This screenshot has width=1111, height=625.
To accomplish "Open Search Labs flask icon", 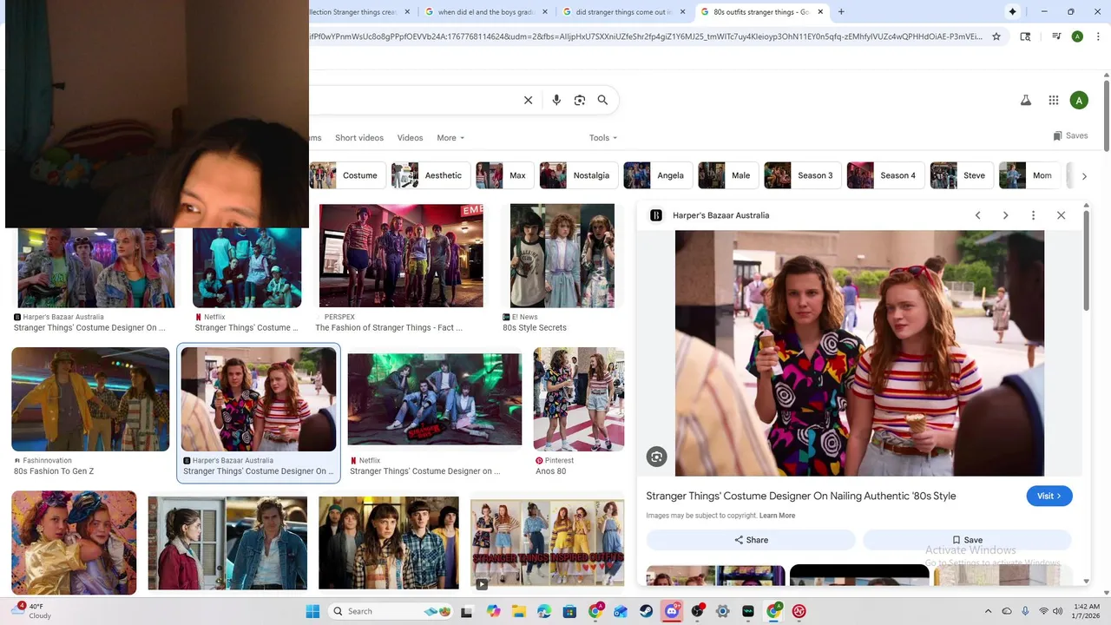I will [1026, 101].
